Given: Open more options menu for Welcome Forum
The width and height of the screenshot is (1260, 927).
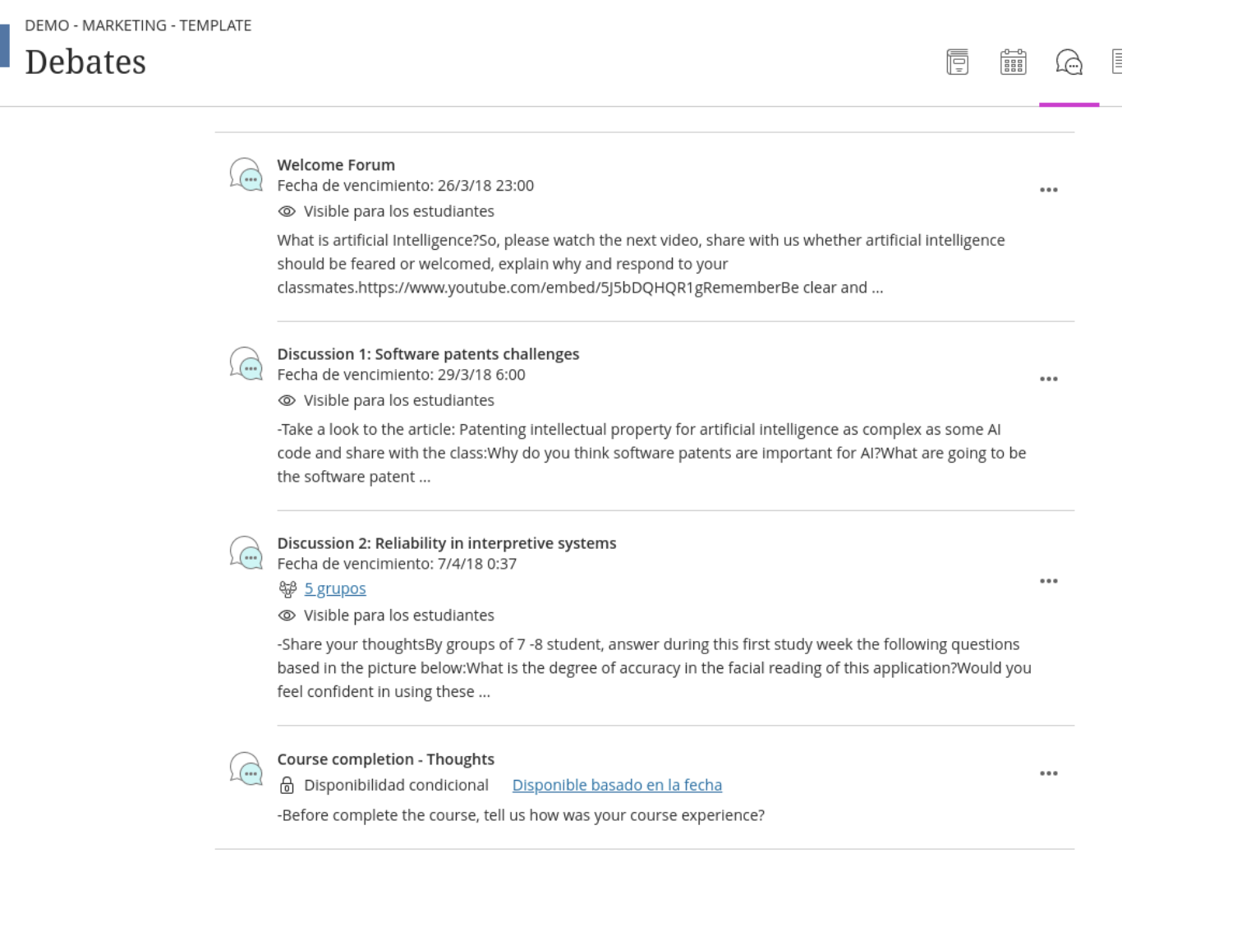Looking at the screenshot, I should (1049, 190).
